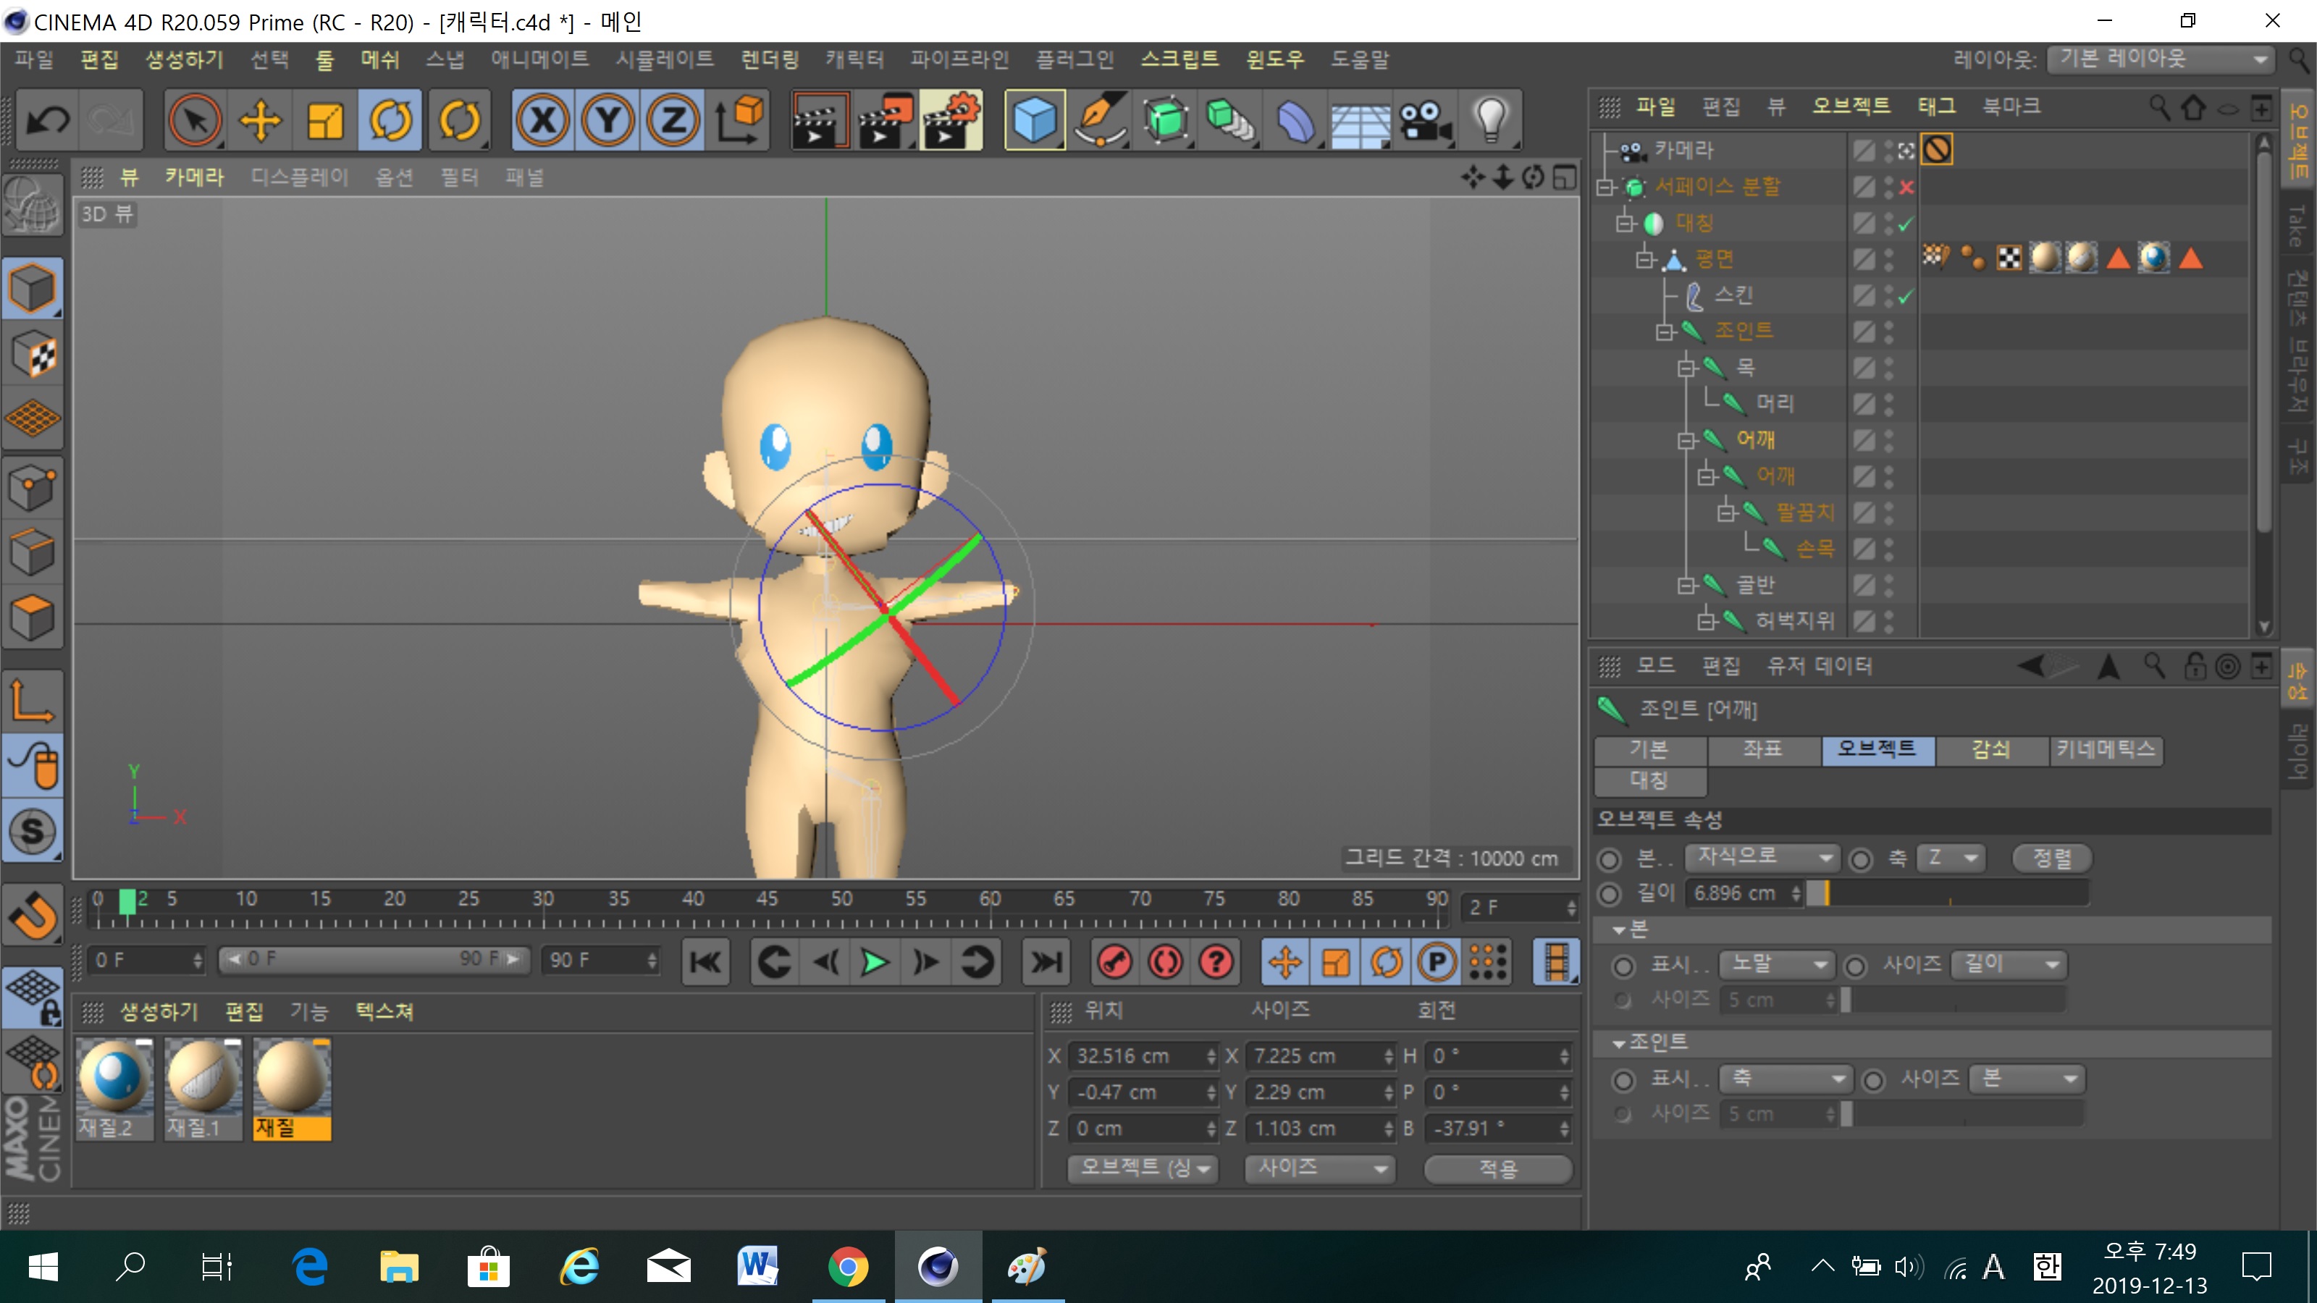Select 재질.2 blue eye material
The width and height of the screenshot is (2317, 1303).
tap(114, 1089)
